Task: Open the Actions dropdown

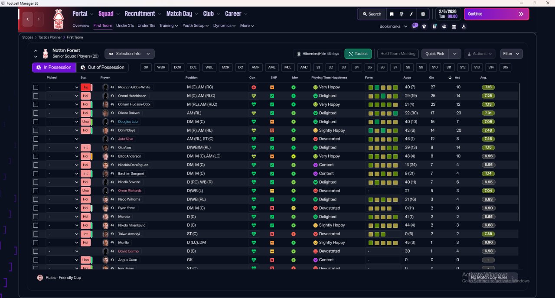Action: coord(480,54)
